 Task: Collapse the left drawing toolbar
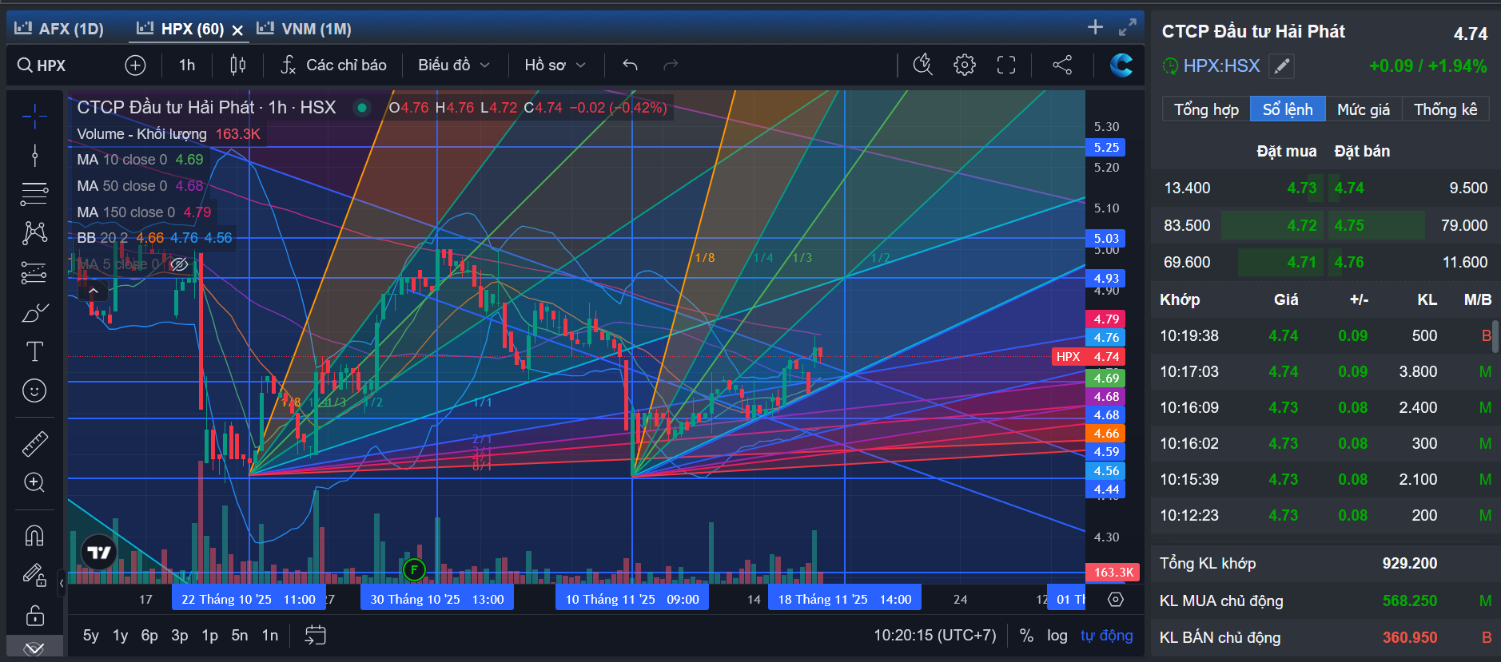tap(62, 583)
